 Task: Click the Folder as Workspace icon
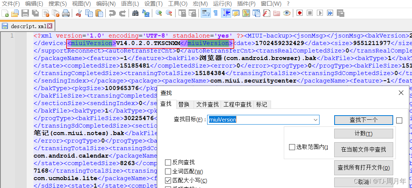tap(276, 13)
